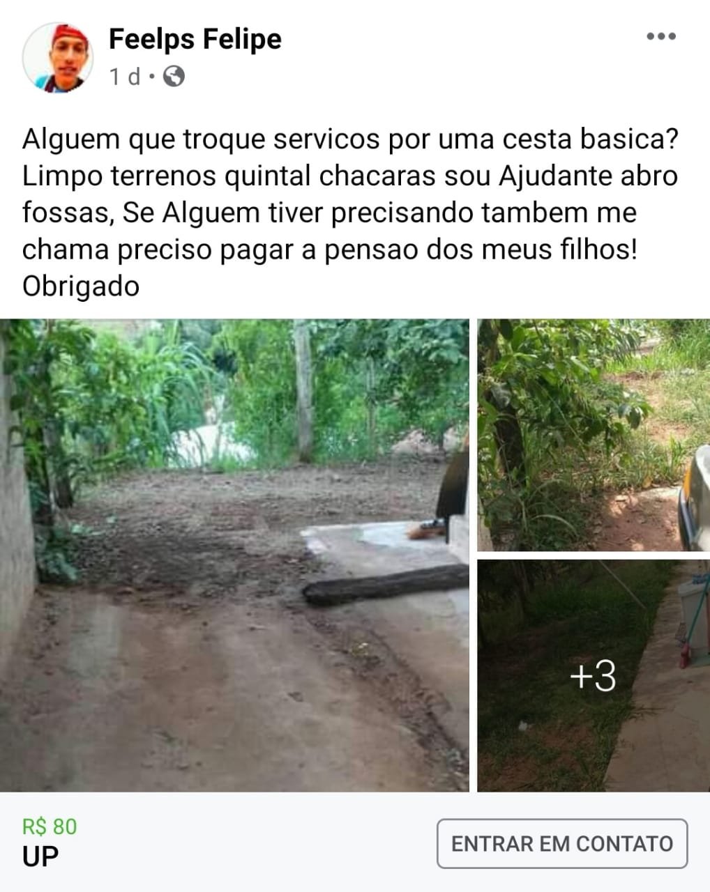Open the Feelps Felipe profile name link
This screenshot has width=710, height=892.
tap(195, 39)
